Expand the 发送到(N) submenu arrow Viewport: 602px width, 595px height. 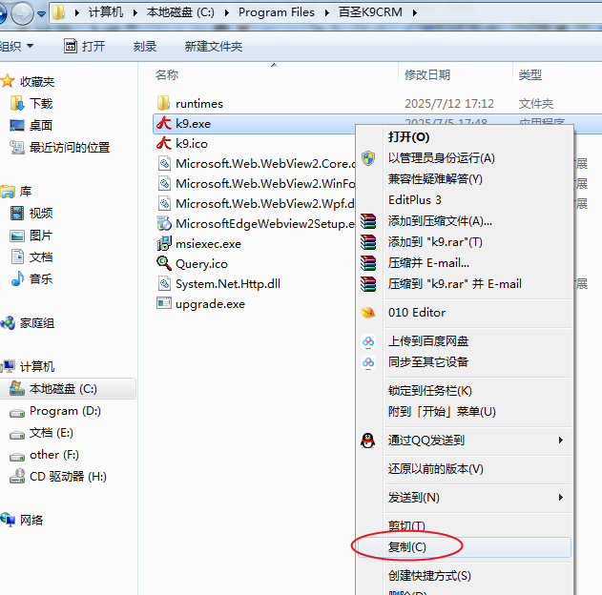coord(561,498)
